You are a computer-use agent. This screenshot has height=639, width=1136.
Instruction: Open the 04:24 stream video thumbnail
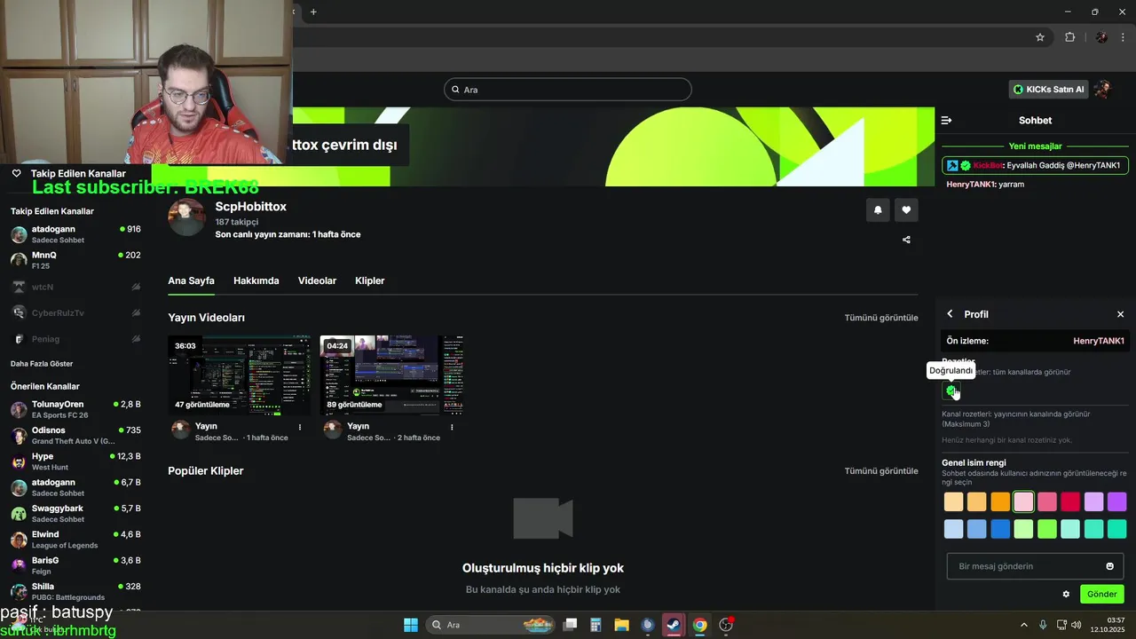pos(391,375)
